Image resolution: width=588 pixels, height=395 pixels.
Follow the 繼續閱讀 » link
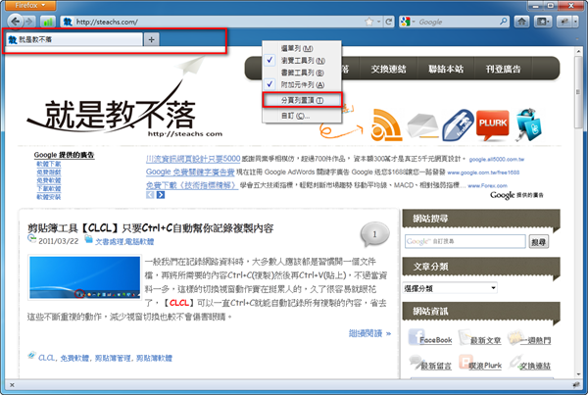tap(369, 332)
